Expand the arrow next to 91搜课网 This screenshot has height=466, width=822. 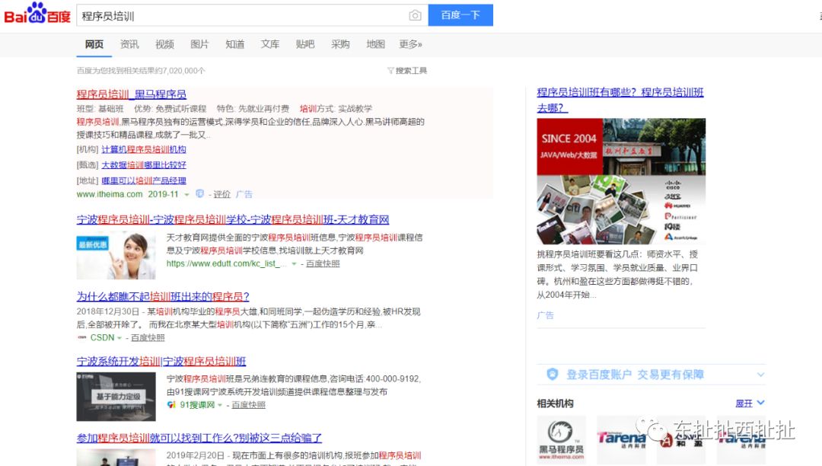coord(220,405)
